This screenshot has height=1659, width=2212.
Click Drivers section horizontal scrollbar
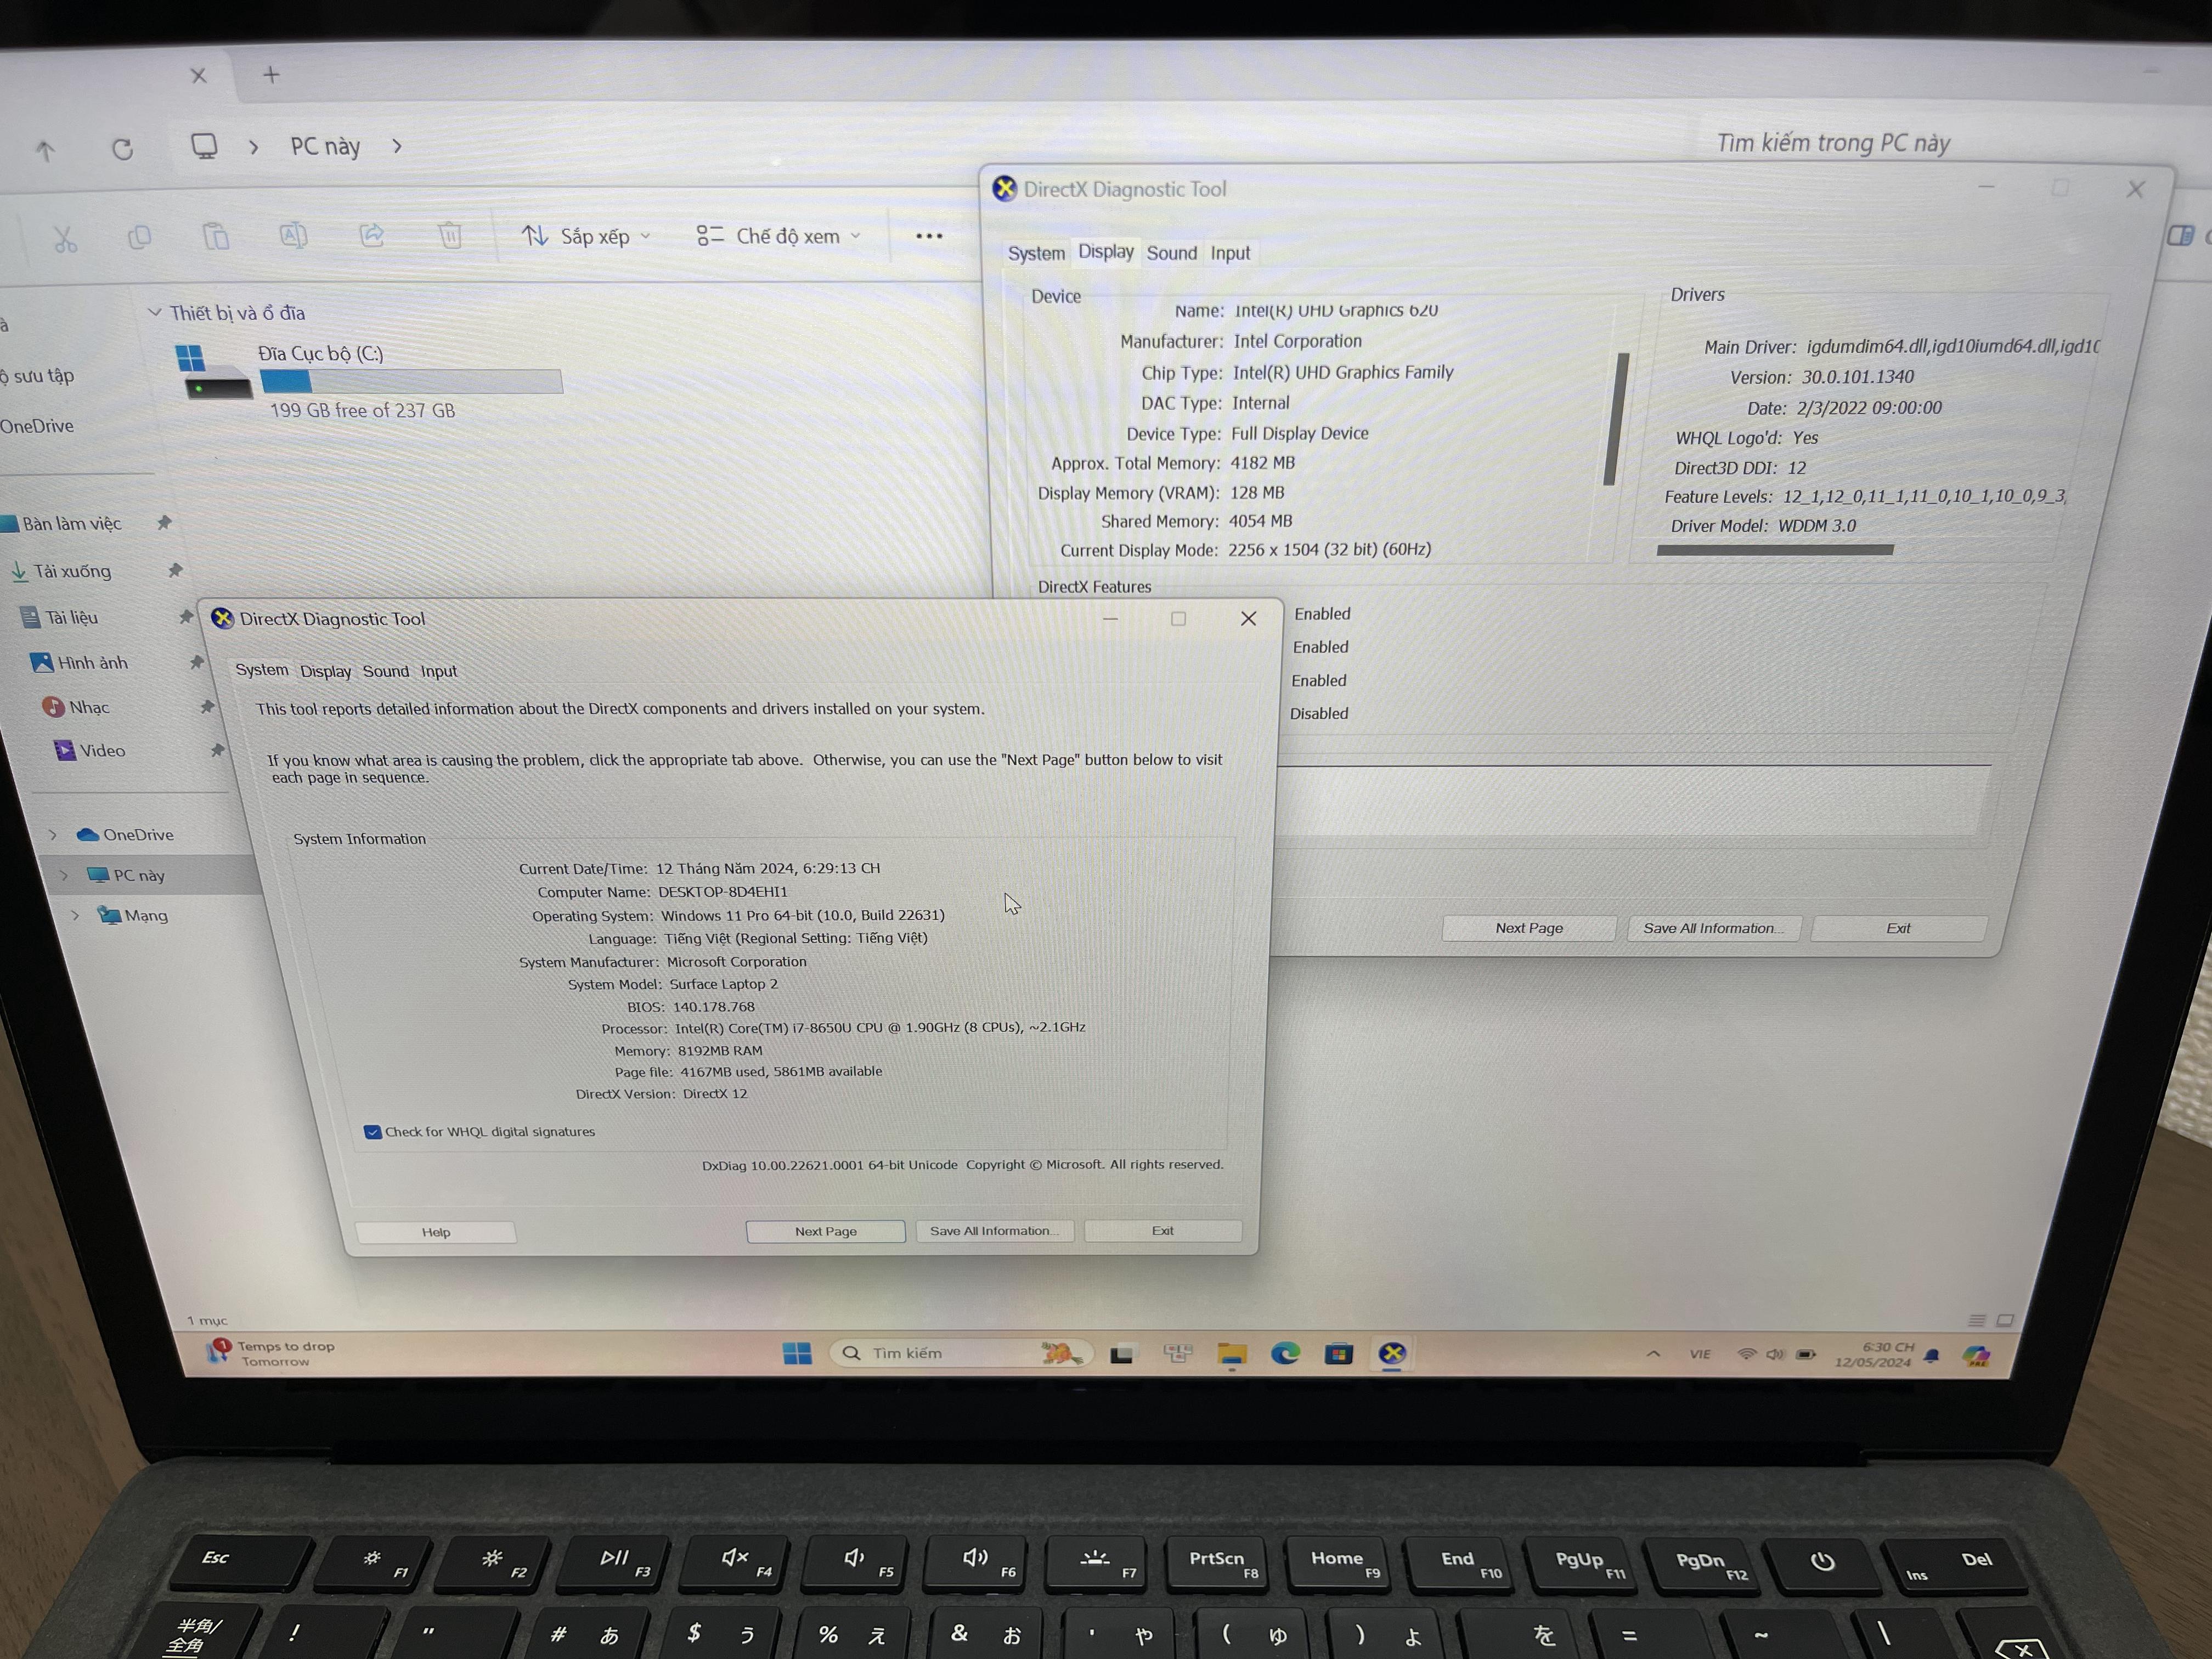[x=1775, y=550]
